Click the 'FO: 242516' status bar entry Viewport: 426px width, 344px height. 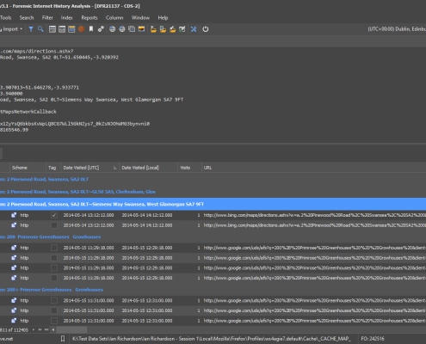point(373,339)
